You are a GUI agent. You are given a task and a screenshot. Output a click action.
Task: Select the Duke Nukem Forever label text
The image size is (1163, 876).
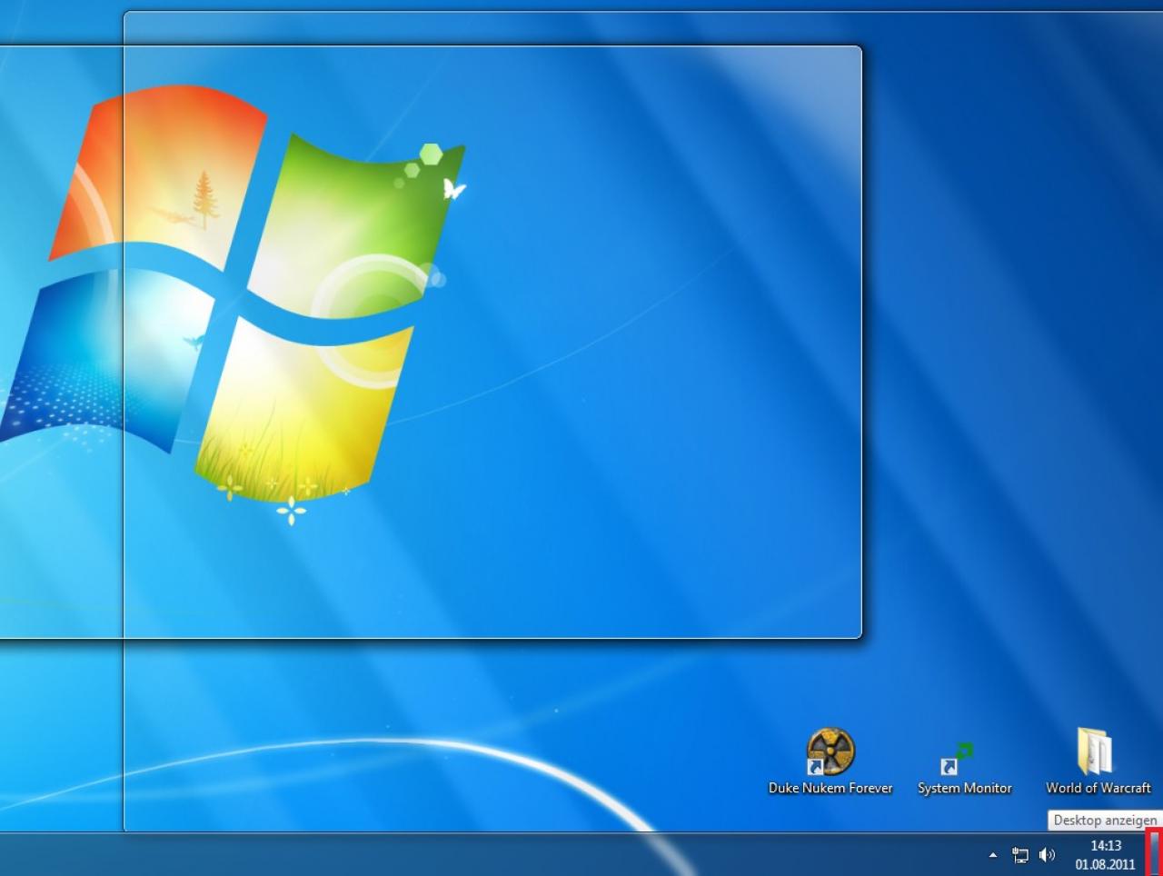coord(830,788)
